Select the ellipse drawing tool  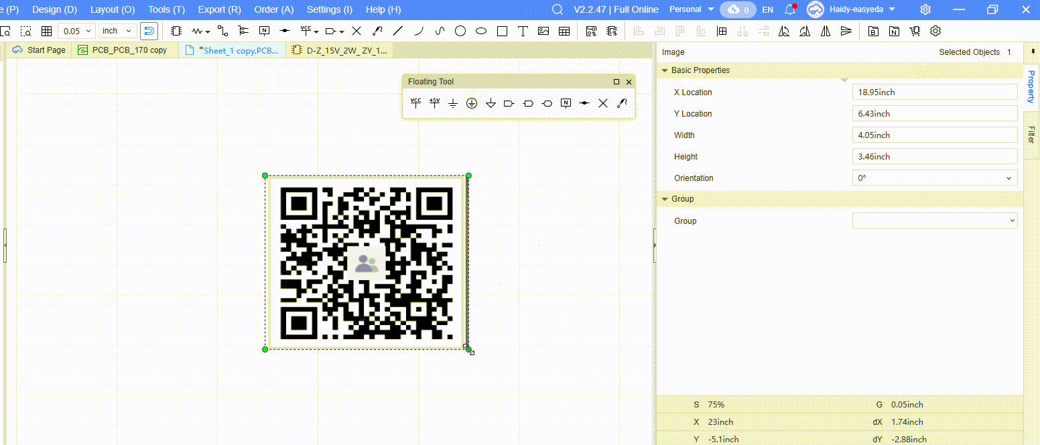[x=481, y=31]
